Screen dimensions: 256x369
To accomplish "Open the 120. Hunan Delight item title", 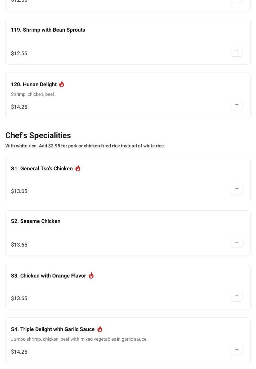I will click(x=34, y=85).
